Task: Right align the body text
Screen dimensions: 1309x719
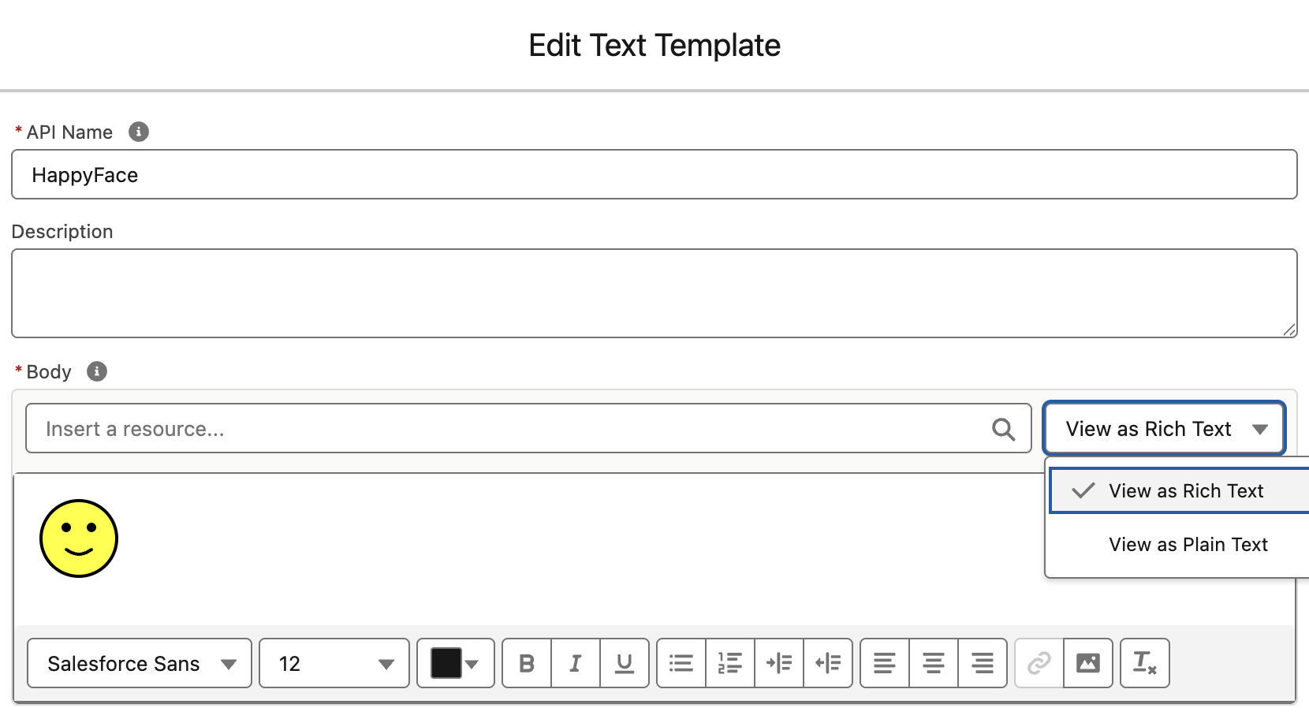Action: pos(983,663)
